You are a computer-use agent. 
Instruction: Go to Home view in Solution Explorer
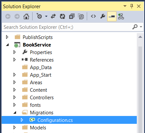26,16
